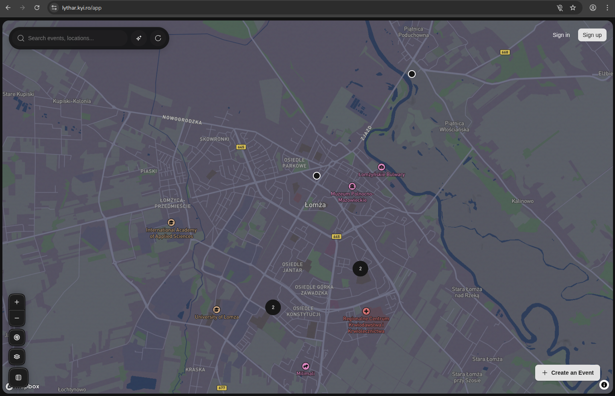Image resolution: width=615 pixels, height=396 pixels.
Task: Zoom out the map with minus button
Action: pyautogui.click(x=17, y=318)
